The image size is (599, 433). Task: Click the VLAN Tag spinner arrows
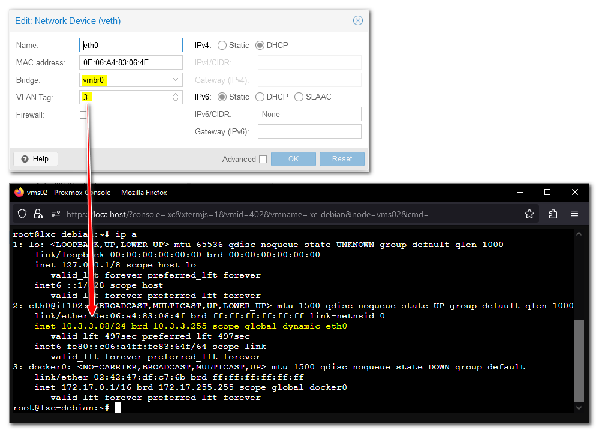coord(176,97)
